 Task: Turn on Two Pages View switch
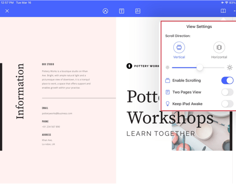click(x=227, y=92)
